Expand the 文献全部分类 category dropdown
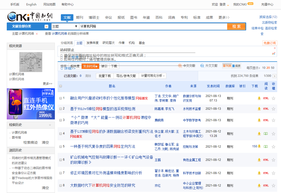The height and width of the screenshot is (193, 281). pyautogui.click(x=46, y=26)
